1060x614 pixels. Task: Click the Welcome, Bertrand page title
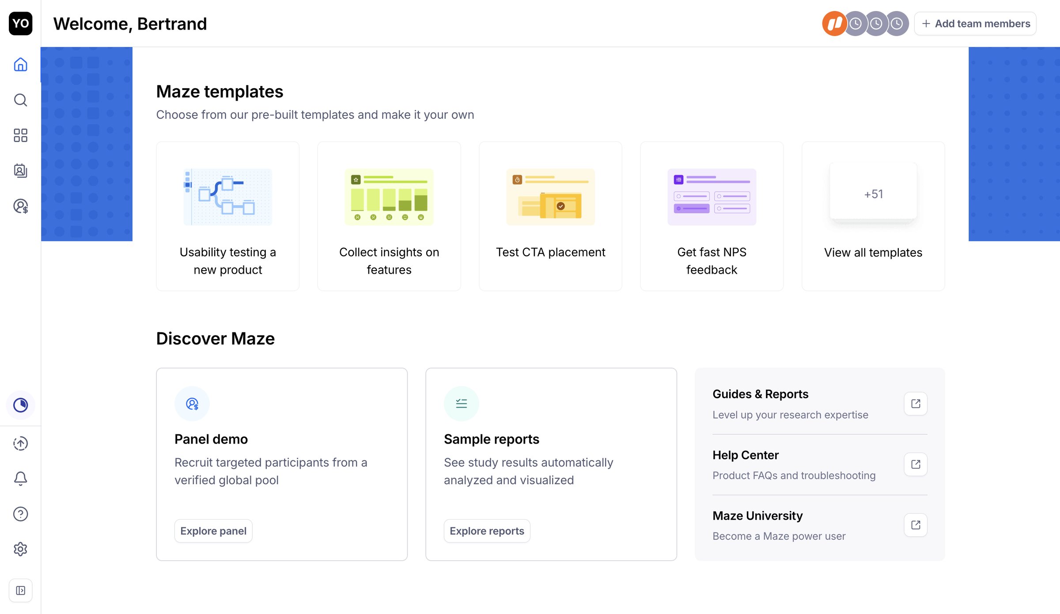(130, 23)
